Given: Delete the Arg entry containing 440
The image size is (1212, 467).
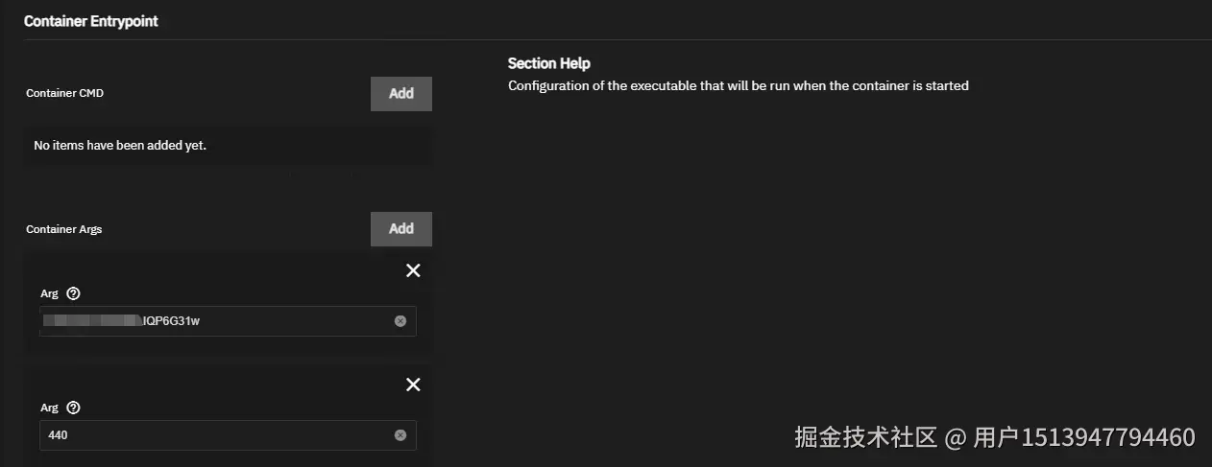Looking at the screenshot, I should pos(413,385).
